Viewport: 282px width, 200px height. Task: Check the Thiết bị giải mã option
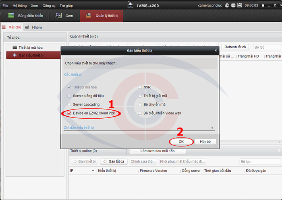[139, 96]
